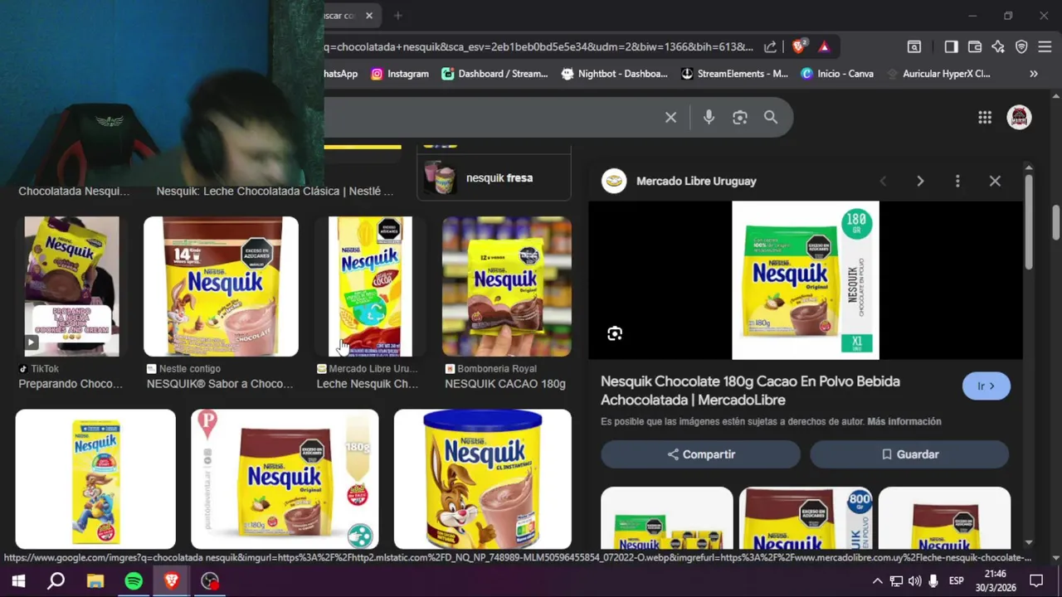Screen dimensions: 1062x597
Task: Show the next image in preview panel
Action: 920,181
